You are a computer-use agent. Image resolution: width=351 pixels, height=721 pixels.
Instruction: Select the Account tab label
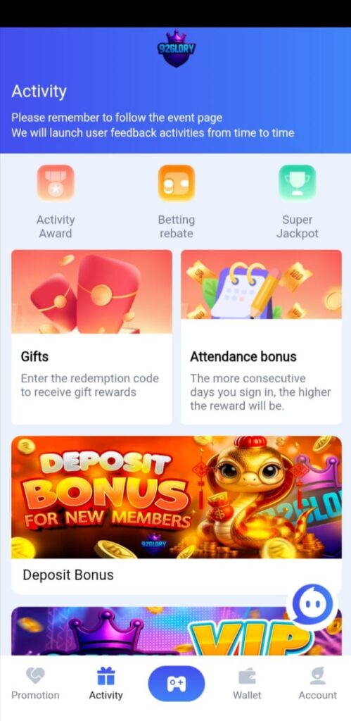pos(317,695)
